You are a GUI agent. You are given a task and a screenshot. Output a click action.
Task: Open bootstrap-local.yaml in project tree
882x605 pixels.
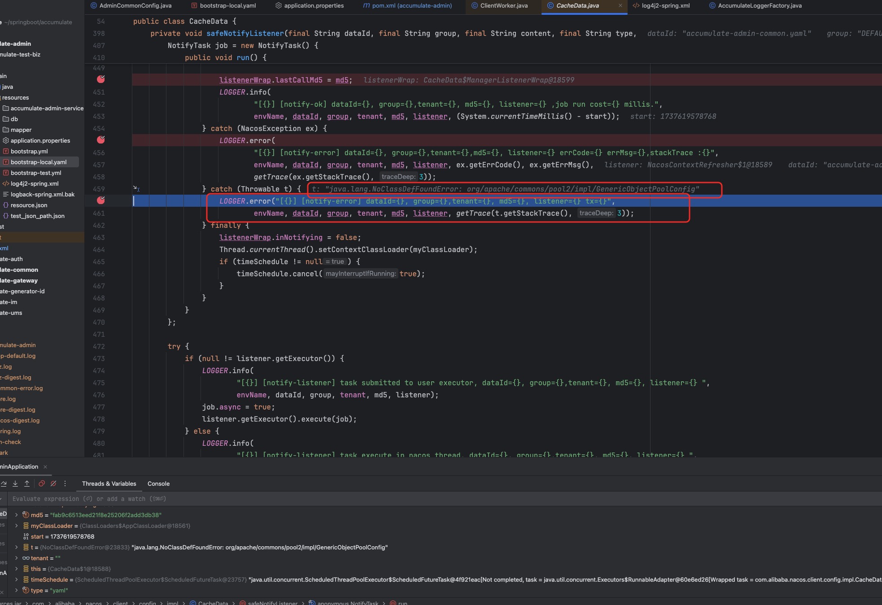[35, 162]
